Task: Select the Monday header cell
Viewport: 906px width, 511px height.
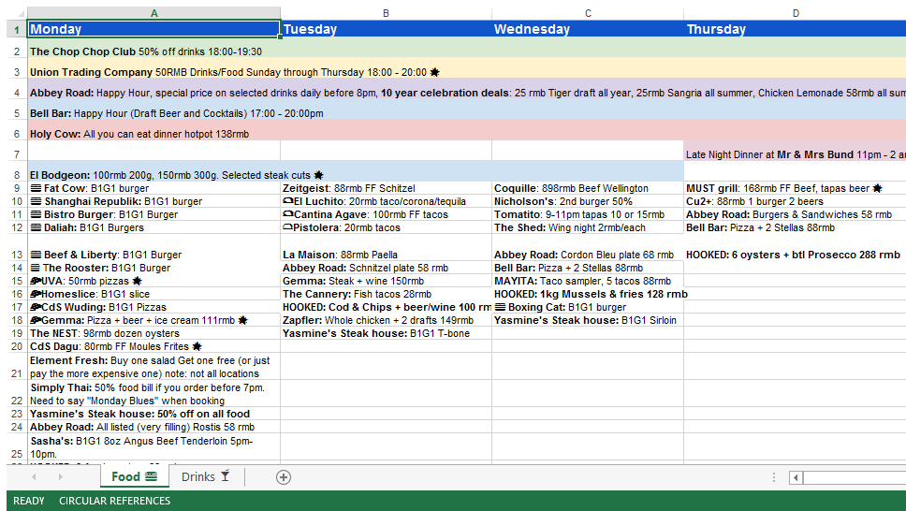Action: [153, 29]
